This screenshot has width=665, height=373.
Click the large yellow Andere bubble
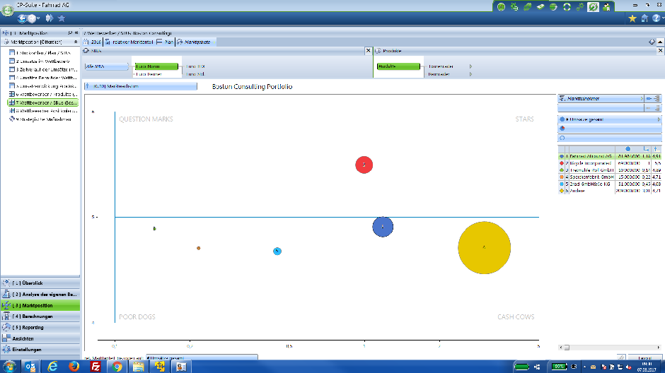[x=484, y=248]
